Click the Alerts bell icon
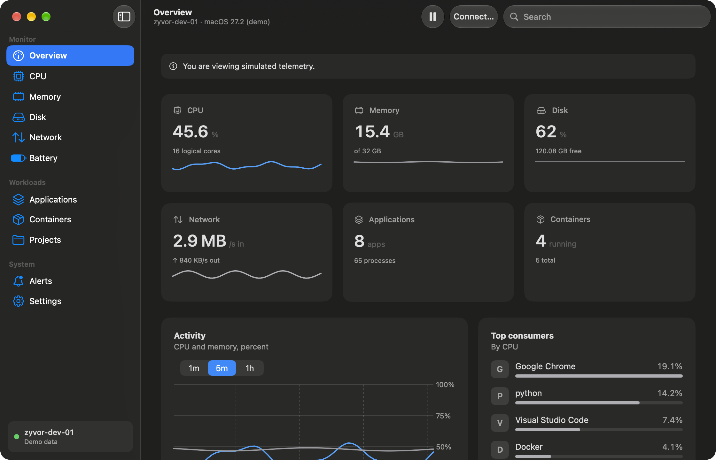 tap(19, 281)
